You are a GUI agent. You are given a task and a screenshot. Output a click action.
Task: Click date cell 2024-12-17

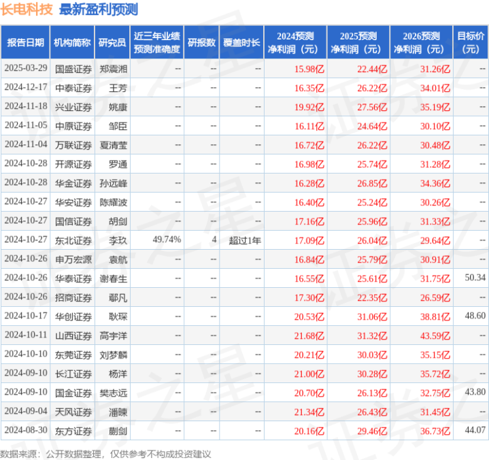[x=26, y=87]
